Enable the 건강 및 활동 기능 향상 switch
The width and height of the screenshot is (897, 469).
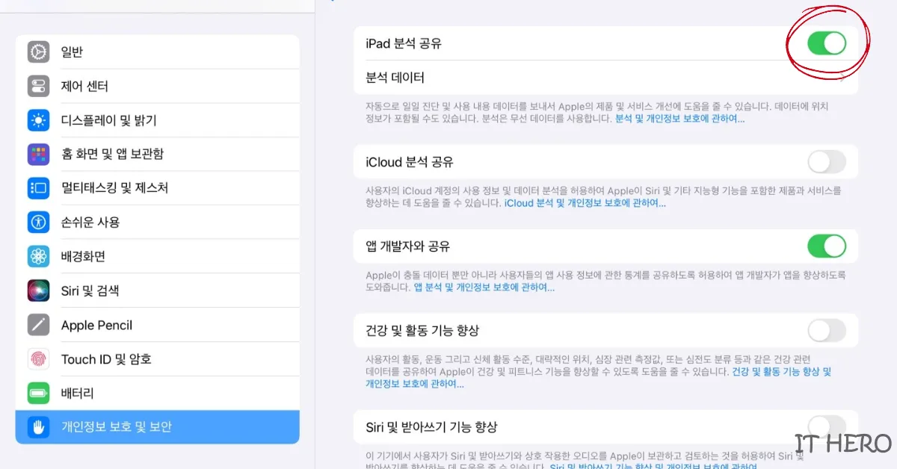827,330
